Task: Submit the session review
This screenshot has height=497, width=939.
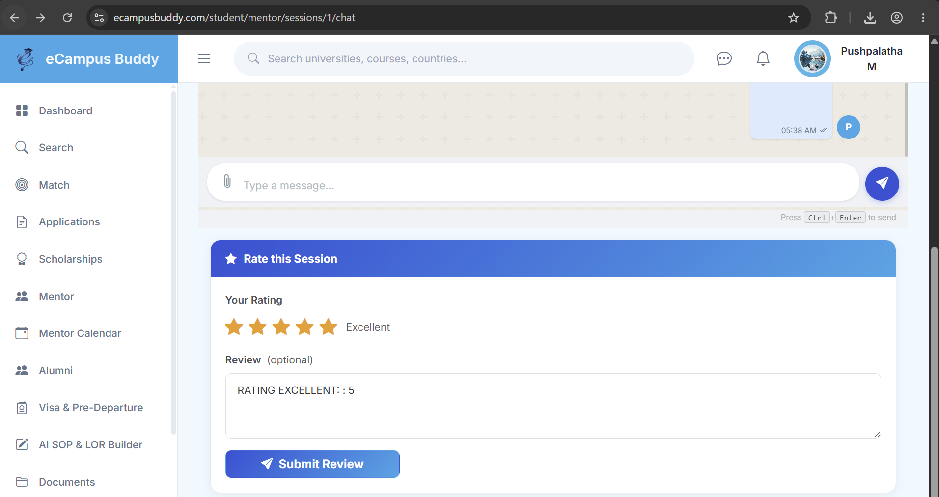Action: tap(312, 464)
